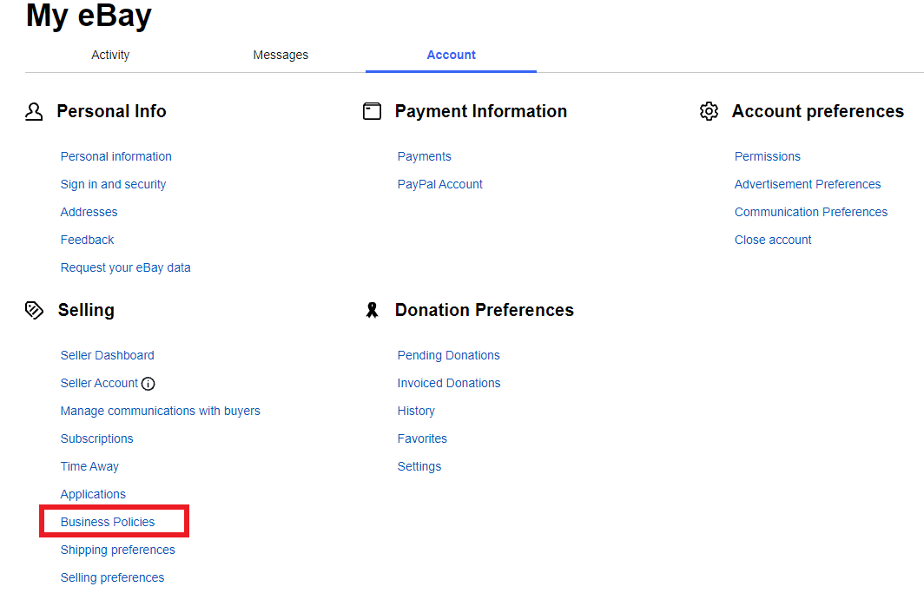Click the Account preferences heading
Viewport: 924px width, 613px height.
pyautogui.click(x=818, y=111)
